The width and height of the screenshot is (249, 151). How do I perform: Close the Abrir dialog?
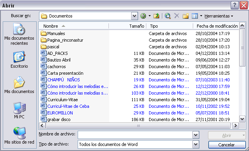pos(244,5)
